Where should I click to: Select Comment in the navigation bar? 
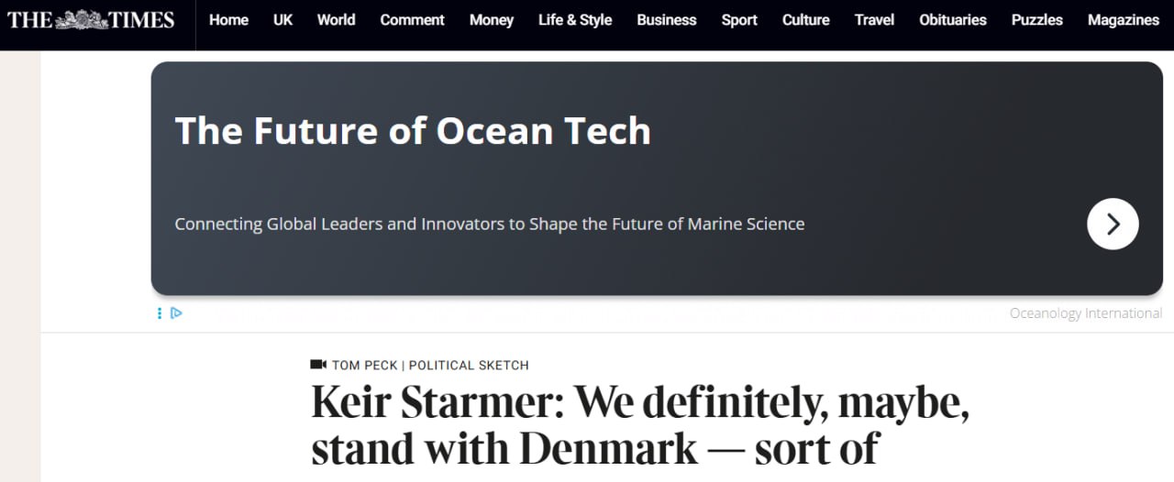(412, 20)
